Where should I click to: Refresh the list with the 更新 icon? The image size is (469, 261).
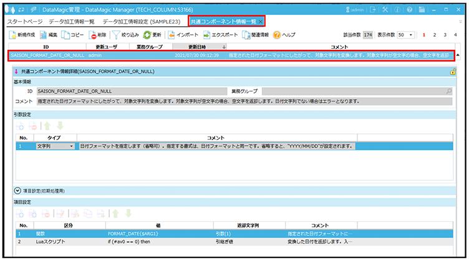147,35
